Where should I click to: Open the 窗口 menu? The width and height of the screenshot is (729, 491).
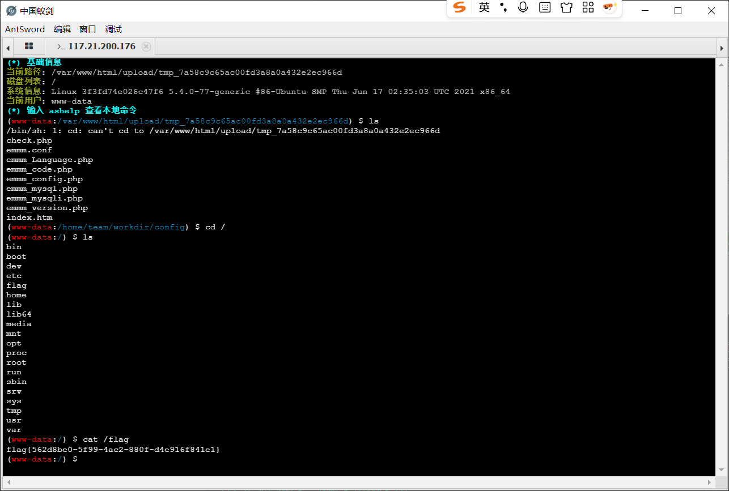[x=88, y=29]
